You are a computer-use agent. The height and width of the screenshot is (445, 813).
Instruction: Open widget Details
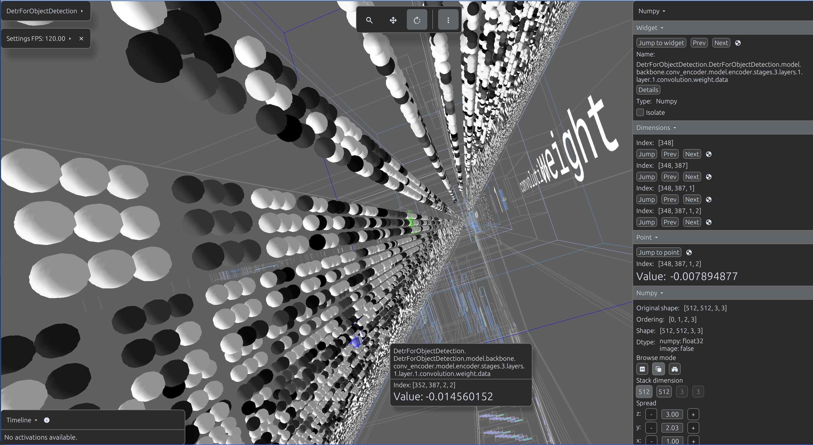coord(648,90)
